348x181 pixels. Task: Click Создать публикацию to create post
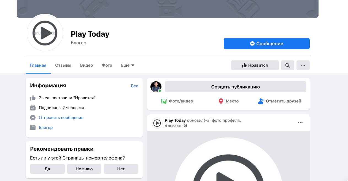click(x=236, y=87)
